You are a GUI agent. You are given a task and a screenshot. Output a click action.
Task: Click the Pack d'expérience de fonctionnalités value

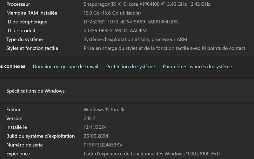(x=151, y=154)
